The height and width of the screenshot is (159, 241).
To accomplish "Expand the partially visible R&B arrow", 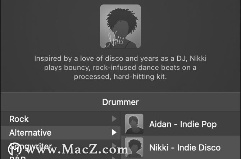I will [x=114, y=158].
